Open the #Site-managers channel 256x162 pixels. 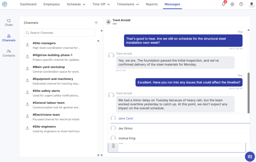[60, 45]
